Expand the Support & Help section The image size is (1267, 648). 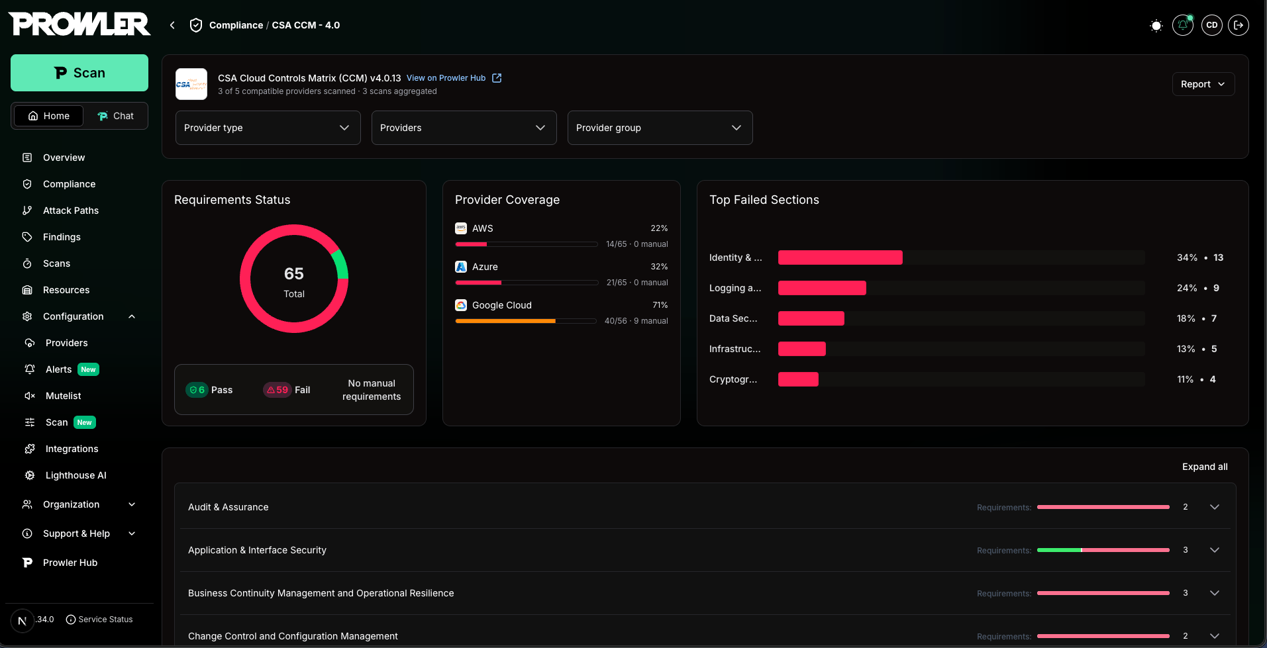pos(79,533)
